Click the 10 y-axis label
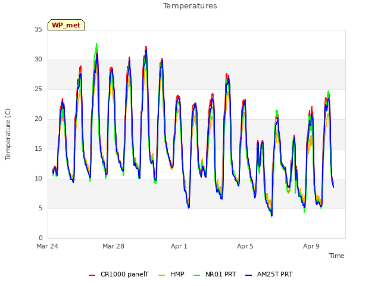Image resolution: width=381 pixels, height=286 pixels. pyautogui.click(x=38, y=179)
